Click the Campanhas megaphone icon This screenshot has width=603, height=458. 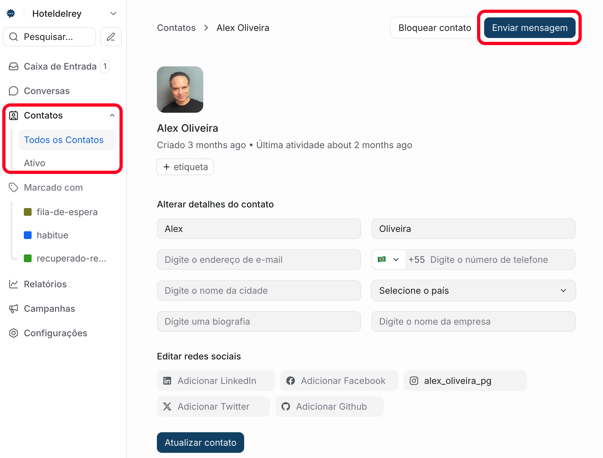[x=13, y=309]
